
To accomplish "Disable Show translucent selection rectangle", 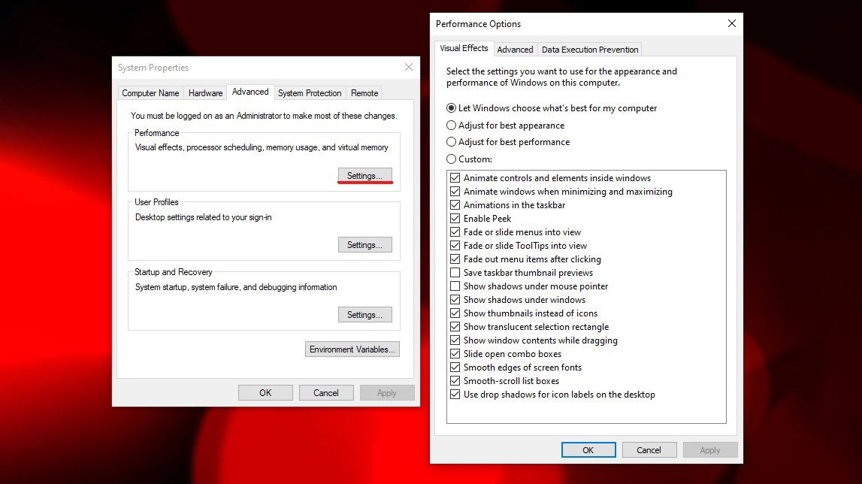I will click(x=455, y=327).
